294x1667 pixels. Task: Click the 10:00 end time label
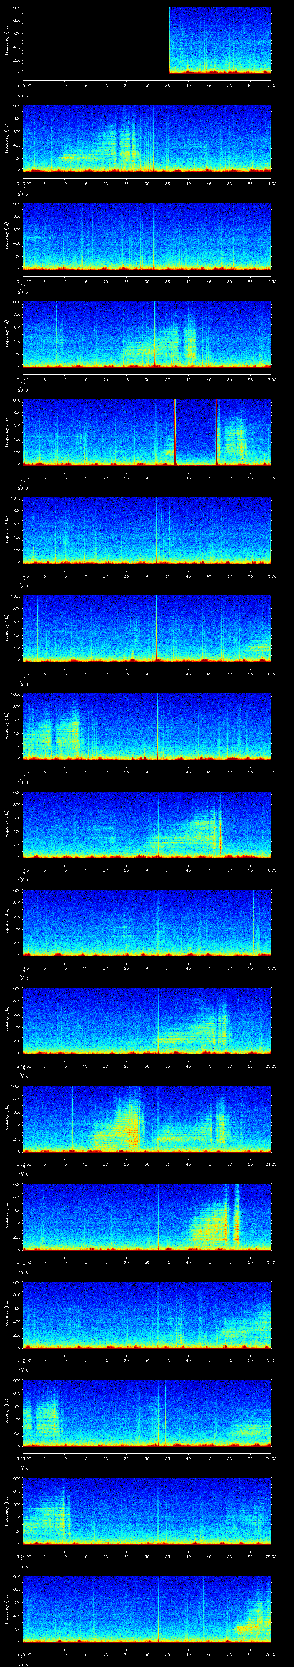(271, 85)
